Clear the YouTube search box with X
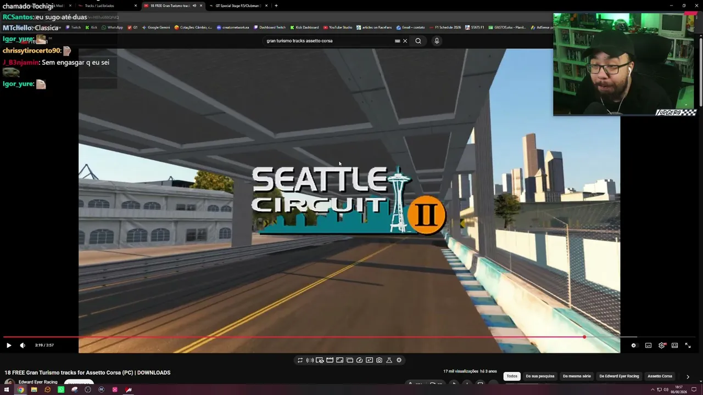This screenshot has width=703, height=395. (x=405, y=41)
